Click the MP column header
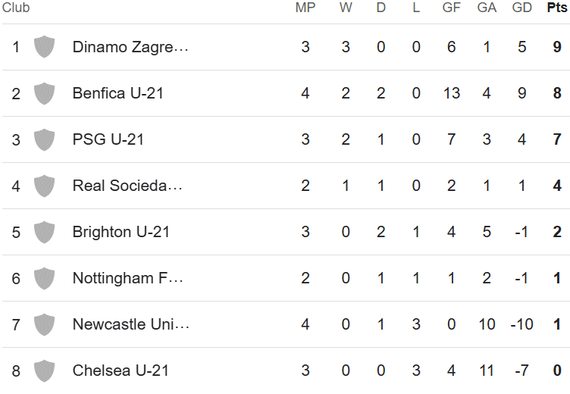The image size is (570, 394). 305,8
